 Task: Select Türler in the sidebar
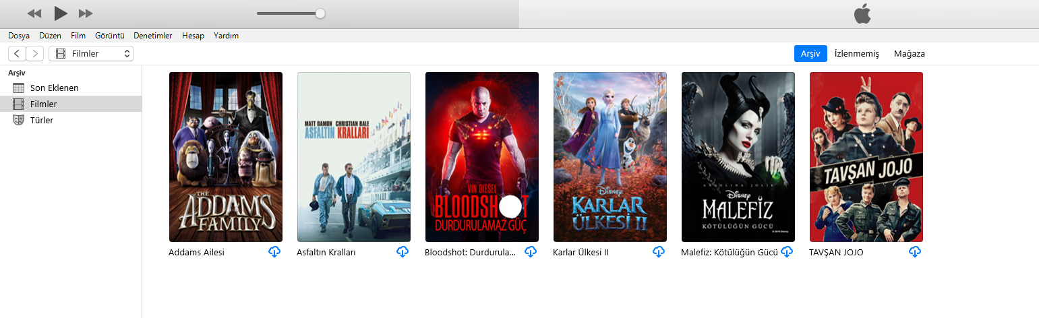tap(71, 120)
